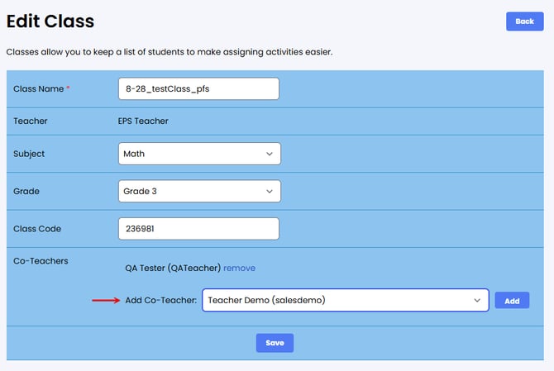This screenshot has width=554, height=371.
Task: Click the red arrow pointing to Add Co-Teacher
Action: coord(105,301)
